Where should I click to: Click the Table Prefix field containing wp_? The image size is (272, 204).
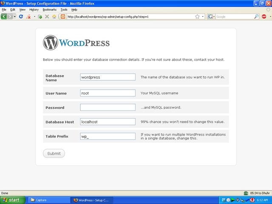108,136
